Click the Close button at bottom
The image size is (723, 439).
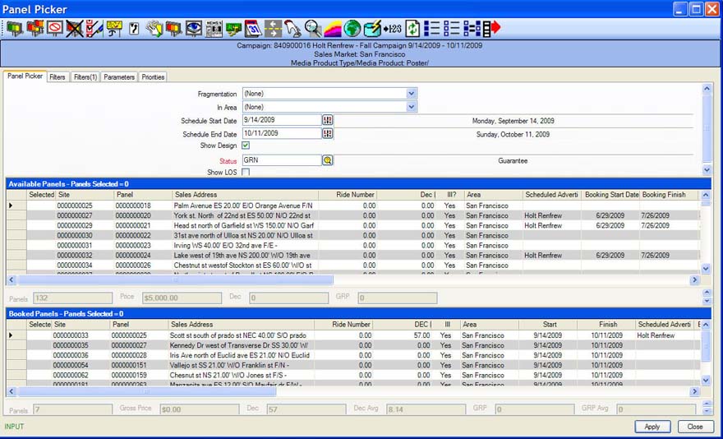(695, 427)
